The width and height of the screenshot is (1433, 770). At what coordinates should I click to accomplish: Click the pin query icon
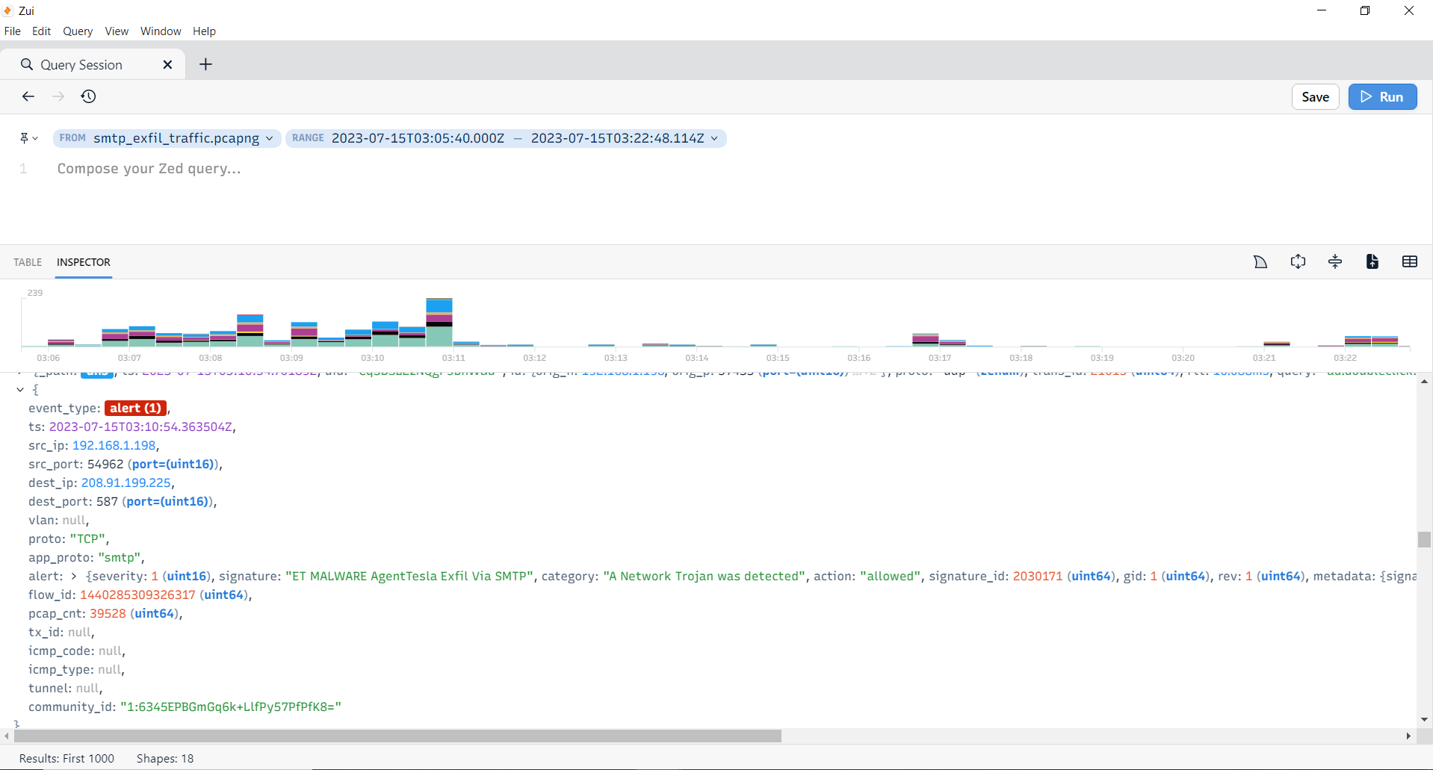25,138
